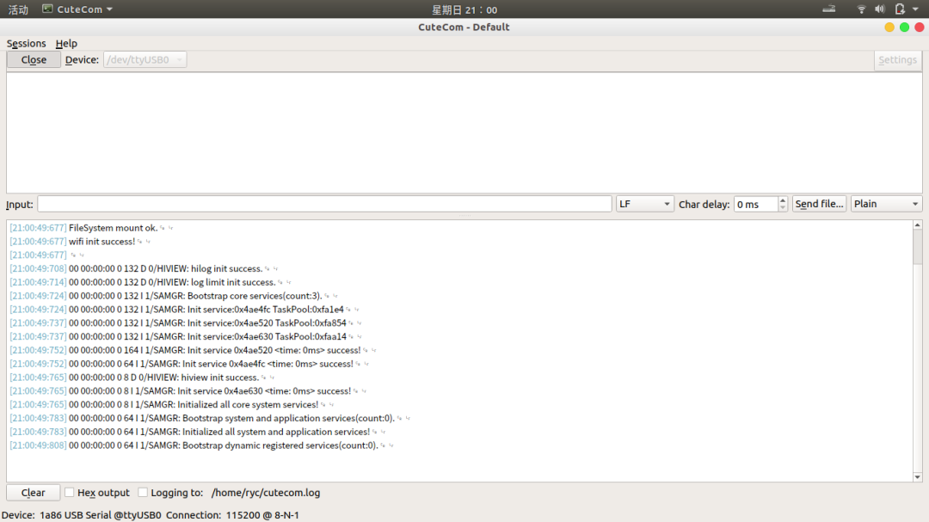Viewport: 929px width, 522px height.
Task: Click the log scrollbar down arrow
Action: click(917, 477)
